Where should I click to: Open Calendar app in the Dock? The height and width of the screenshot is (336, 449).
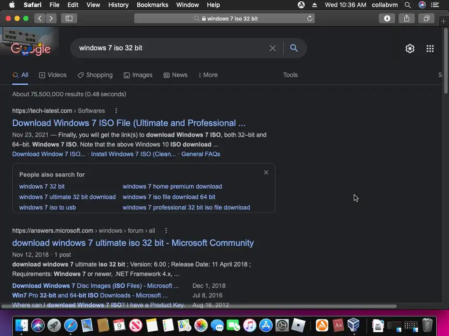coord(119,325)
